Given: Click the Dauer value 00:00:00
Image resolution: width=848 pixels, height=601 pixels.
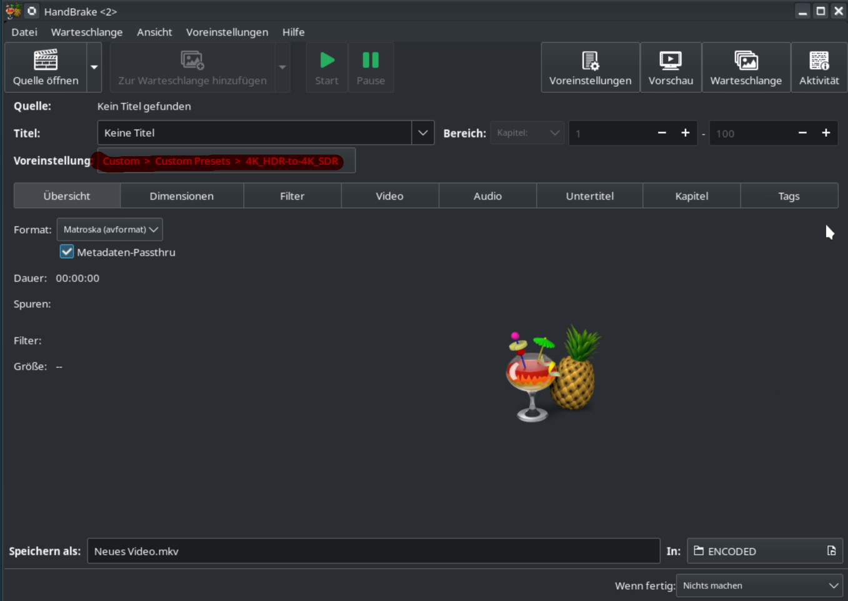Looking at the screenshot, I should coord(77,278).
